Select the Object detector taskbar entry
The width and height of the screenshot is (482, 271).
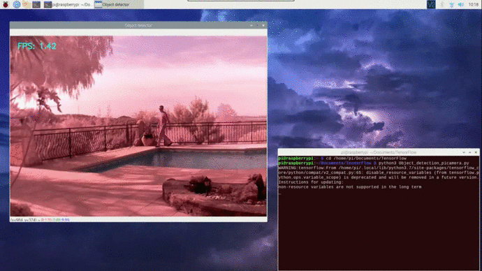point(118,4)
